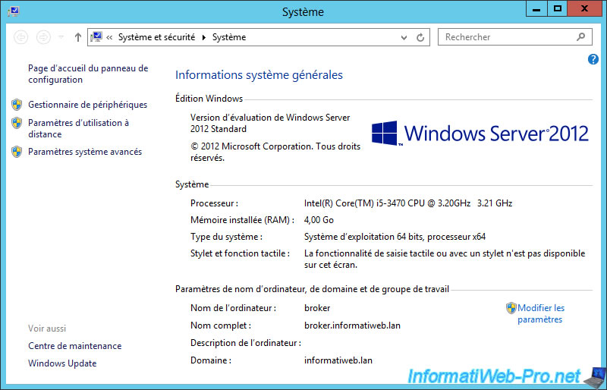The image size is (607, 390).
Task: Open the recent locations dropdown arrow
Action: point(61,37)
